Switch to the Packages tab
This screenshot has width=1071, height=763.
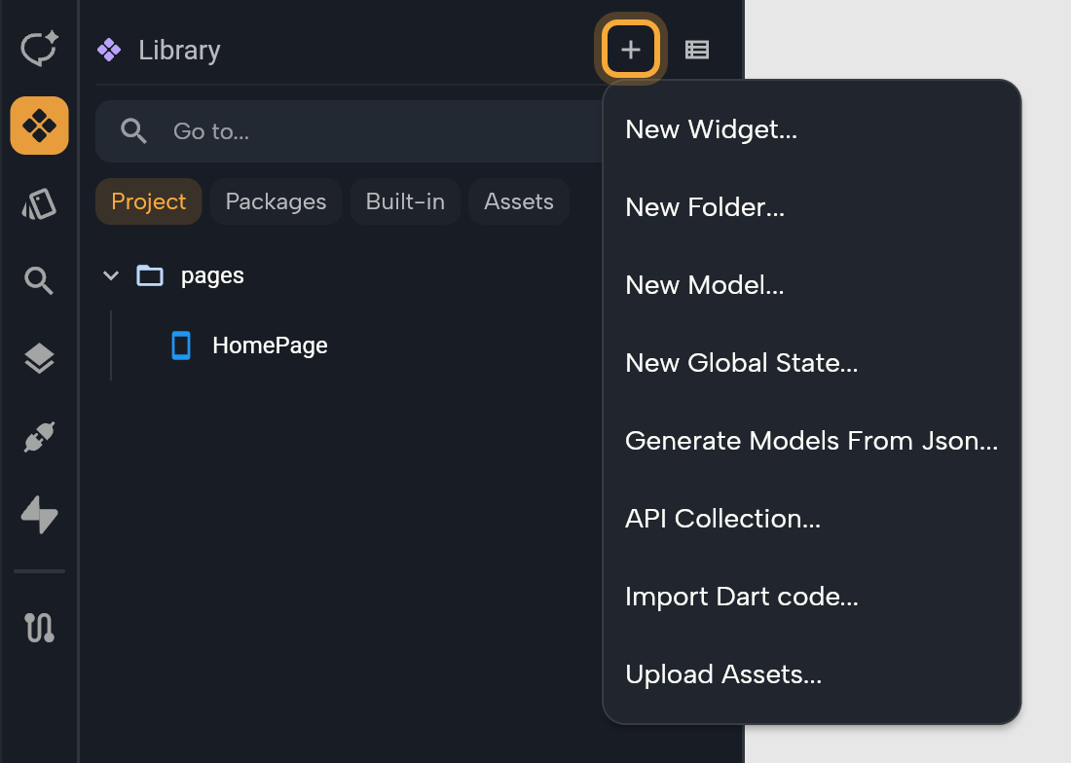click(276, 201)
